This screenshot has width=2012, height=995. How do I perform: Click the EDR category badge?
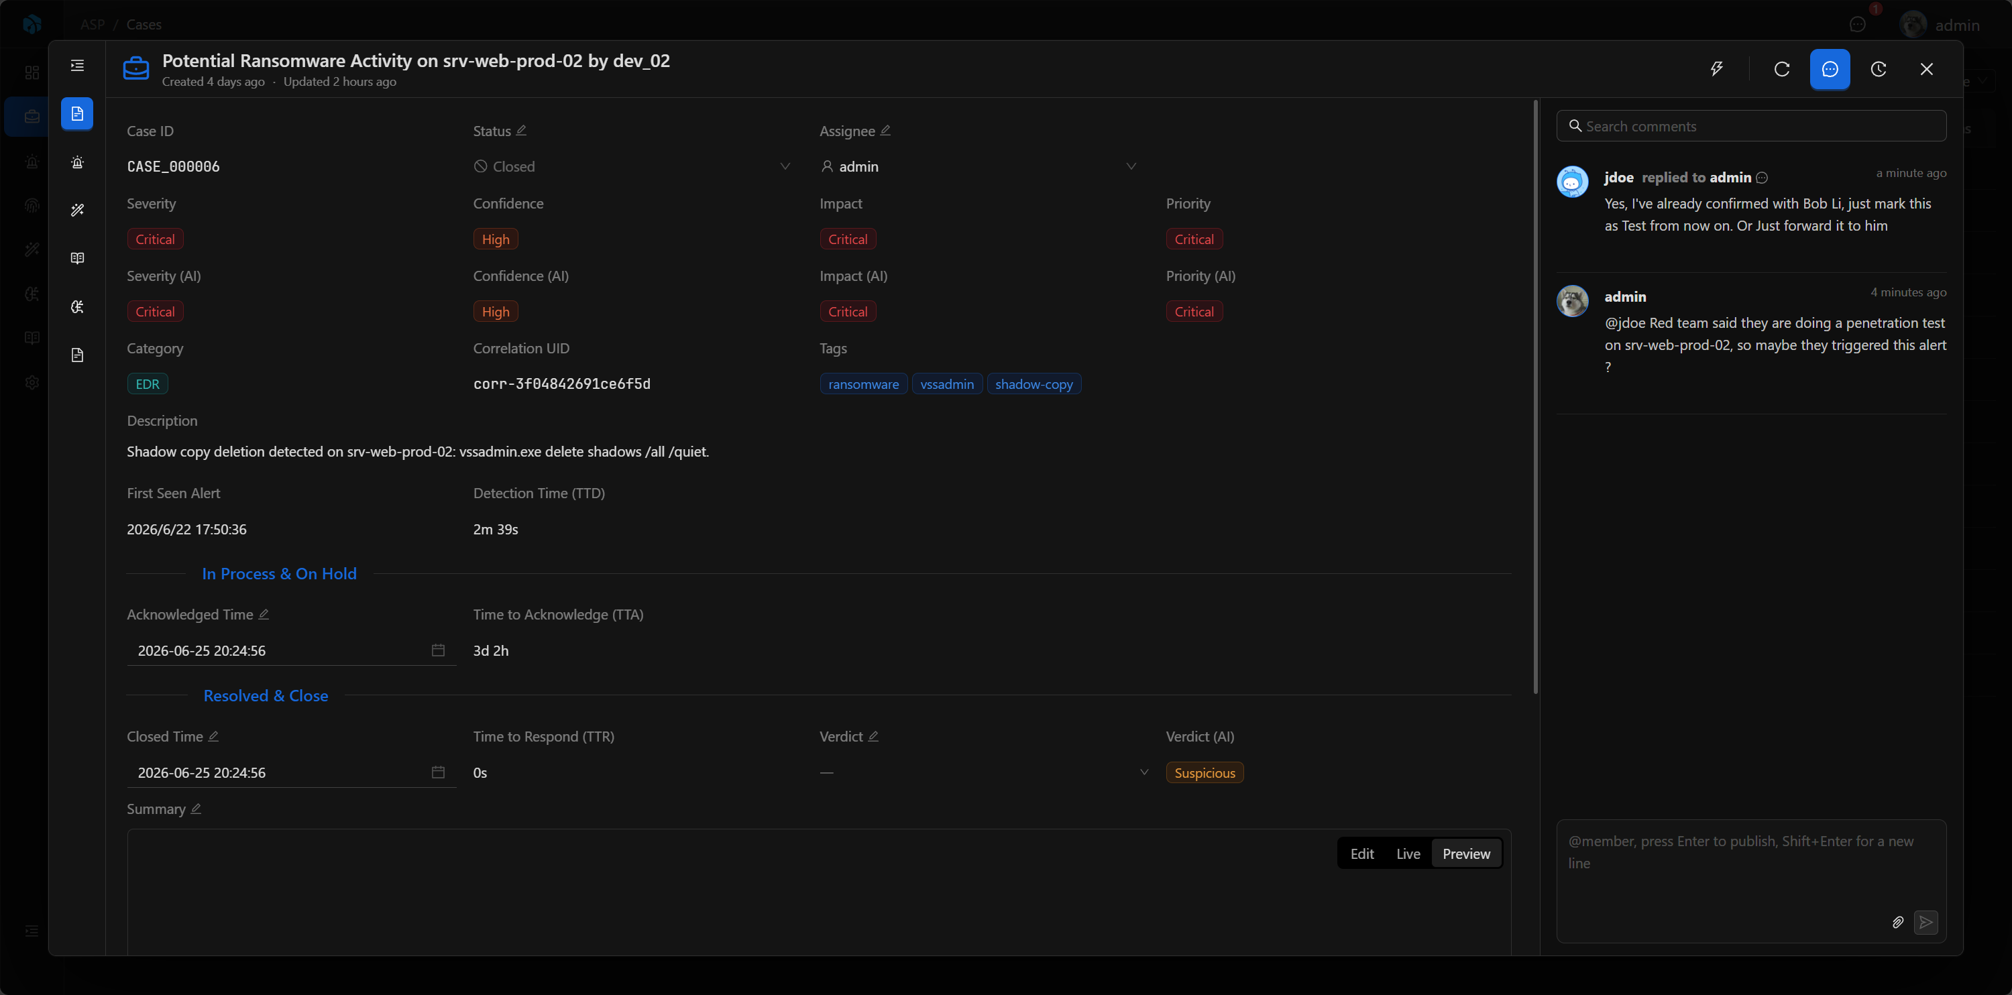[x=148, y=384]
